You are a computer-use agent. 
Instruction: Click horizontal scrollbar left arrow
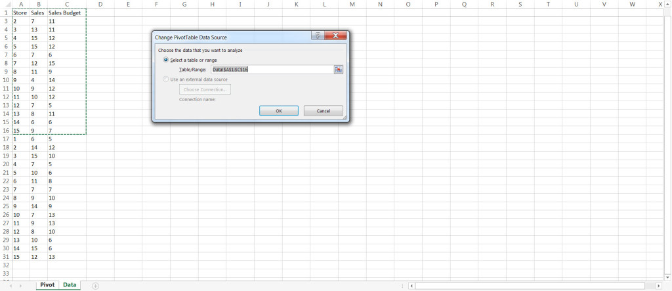click(411, 286)
